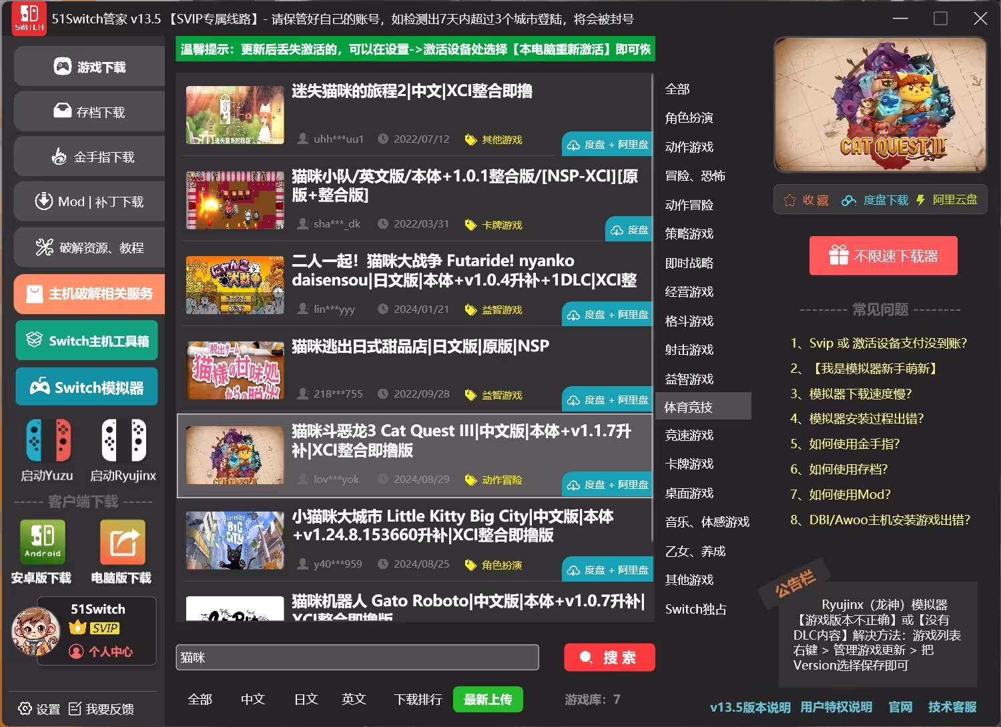Focus the search field containing 猫咪
This screenshot has width=1001, height=727.
[357, 657]
